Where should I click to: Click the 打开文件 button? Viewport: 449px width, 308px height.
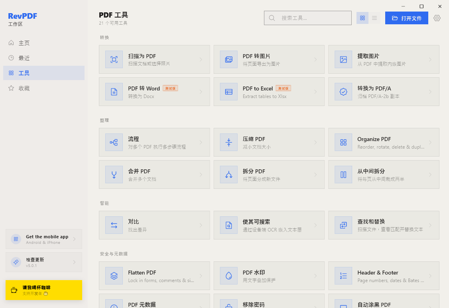406,18
